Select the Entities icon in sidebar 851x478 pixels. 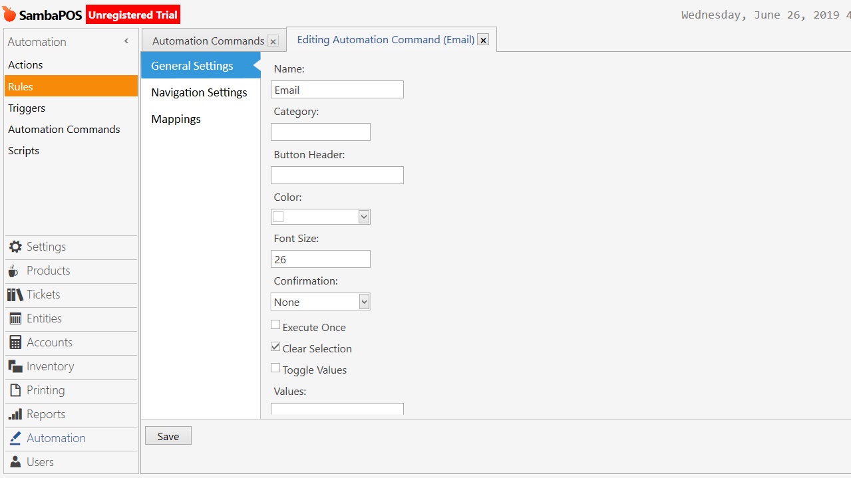pos(15,318)
